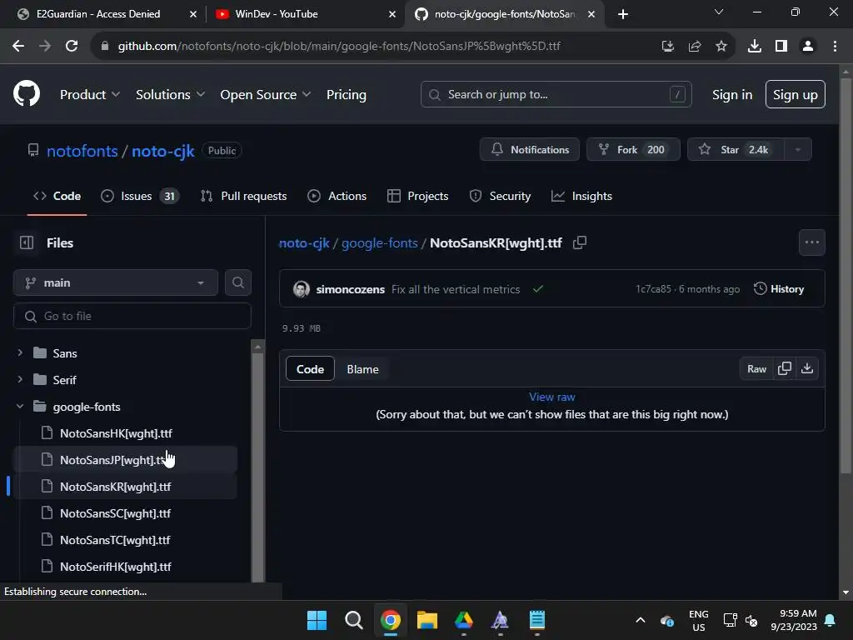Click the Raw button
This screenshot has height=640, width=853.
click(x=756, y=368)
